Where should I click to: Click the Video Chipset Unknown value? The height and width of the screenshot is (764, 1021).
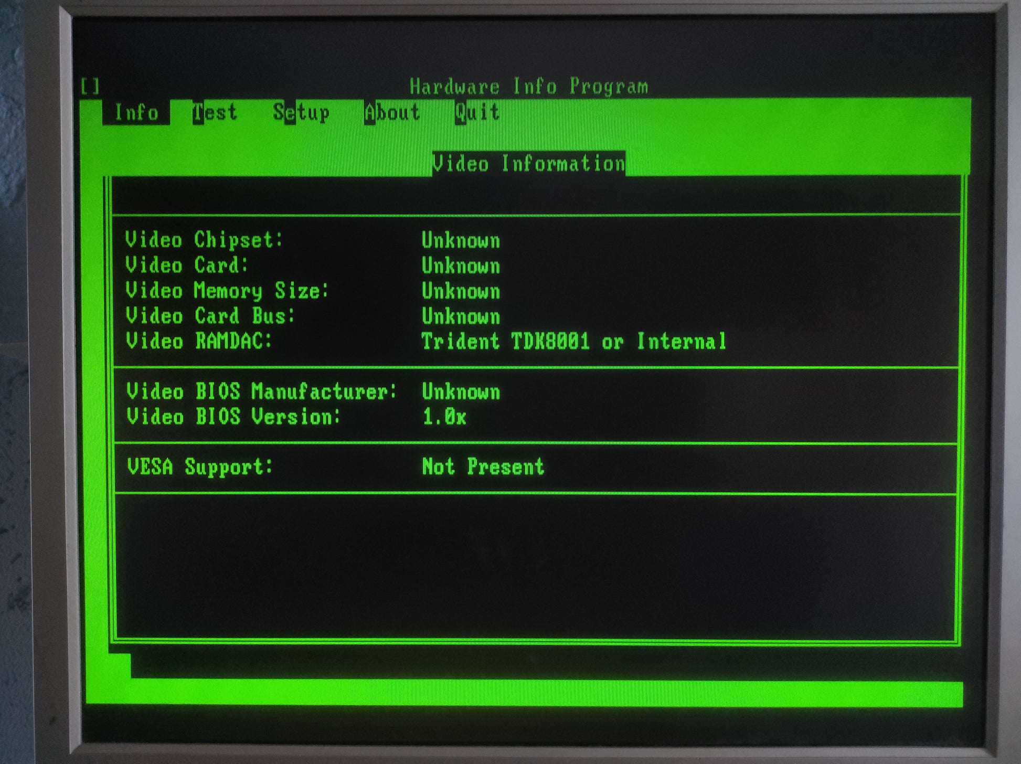click(461, 240)
